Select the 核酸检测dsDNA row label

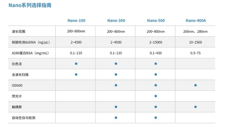point(31,42)
